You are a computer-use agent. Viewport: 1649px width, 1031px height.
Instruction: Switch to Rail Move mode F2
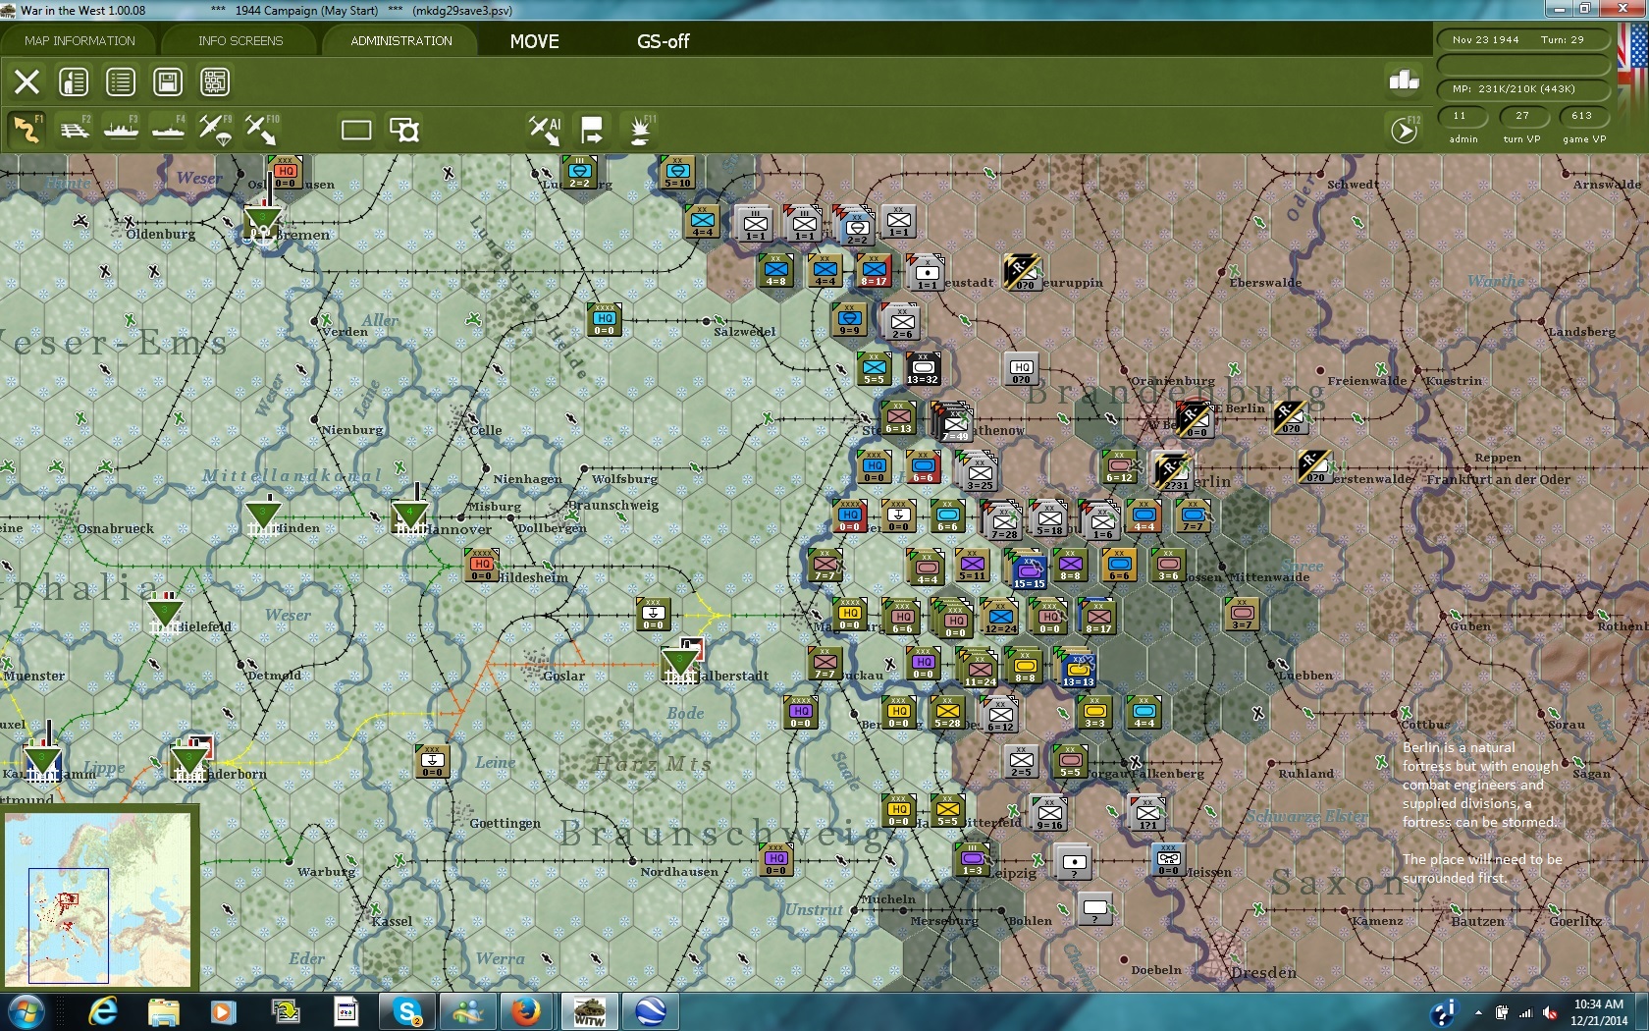click(74, 130)
